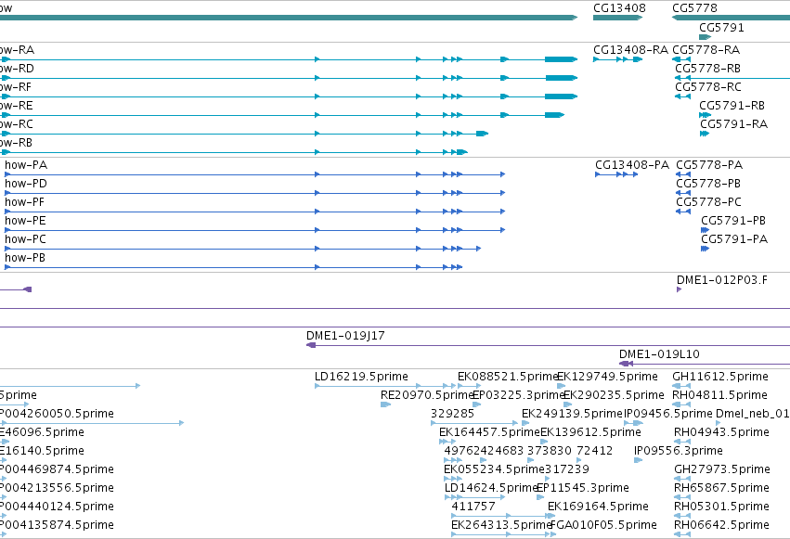
Task: Click the DME1-012P03.F label
Action: click(722, 280)
